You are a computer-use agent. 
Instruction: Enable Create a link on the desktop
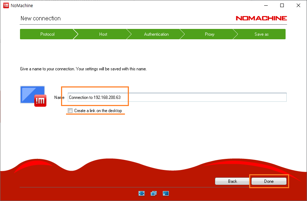(x=70, y=110)
